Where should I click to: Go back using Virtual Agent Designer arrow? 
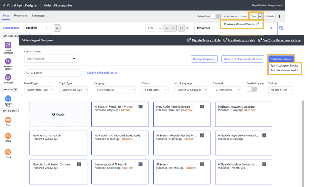pyautogui.click(x=4, y=5)
